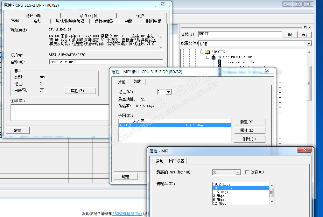
Task: Open the 中断 tab
Action: tap(128, 21)
